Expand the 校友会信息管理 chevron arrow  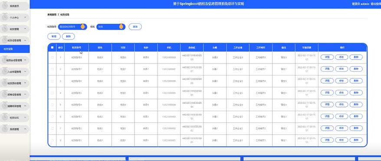[x=26, y=60]
